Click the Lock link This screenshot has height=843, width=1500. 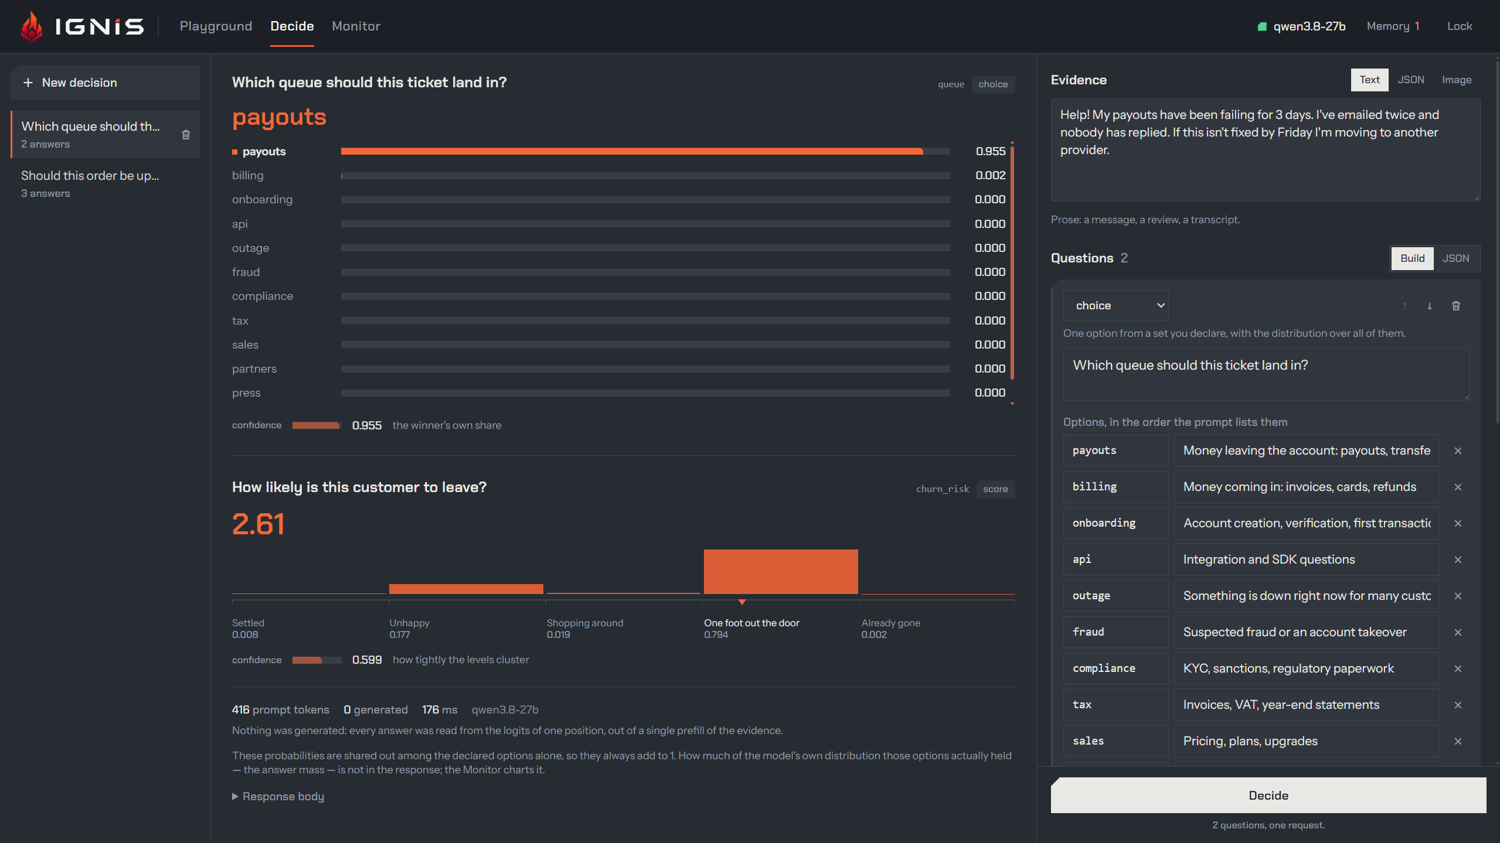tap(1460, 26)
